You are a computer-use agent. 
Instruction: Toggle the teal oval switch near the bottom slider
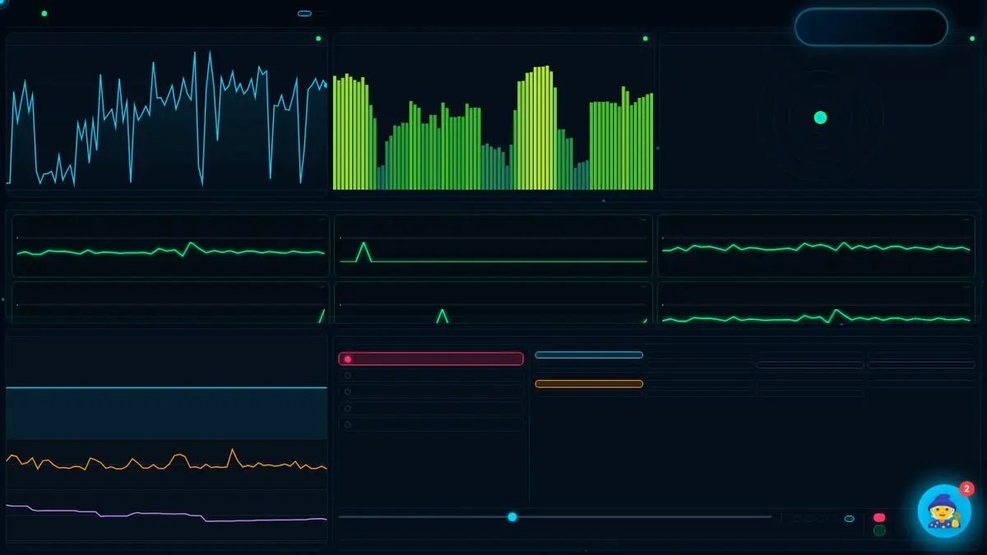(x=848, y=518)
